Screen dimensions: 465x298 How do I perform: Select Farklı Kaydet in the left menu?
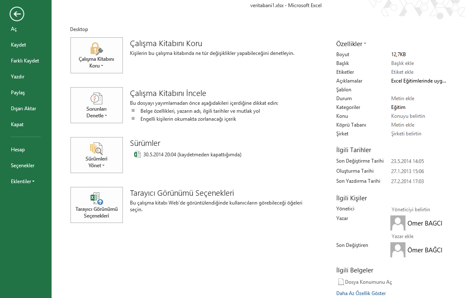(x=25, y=61)
